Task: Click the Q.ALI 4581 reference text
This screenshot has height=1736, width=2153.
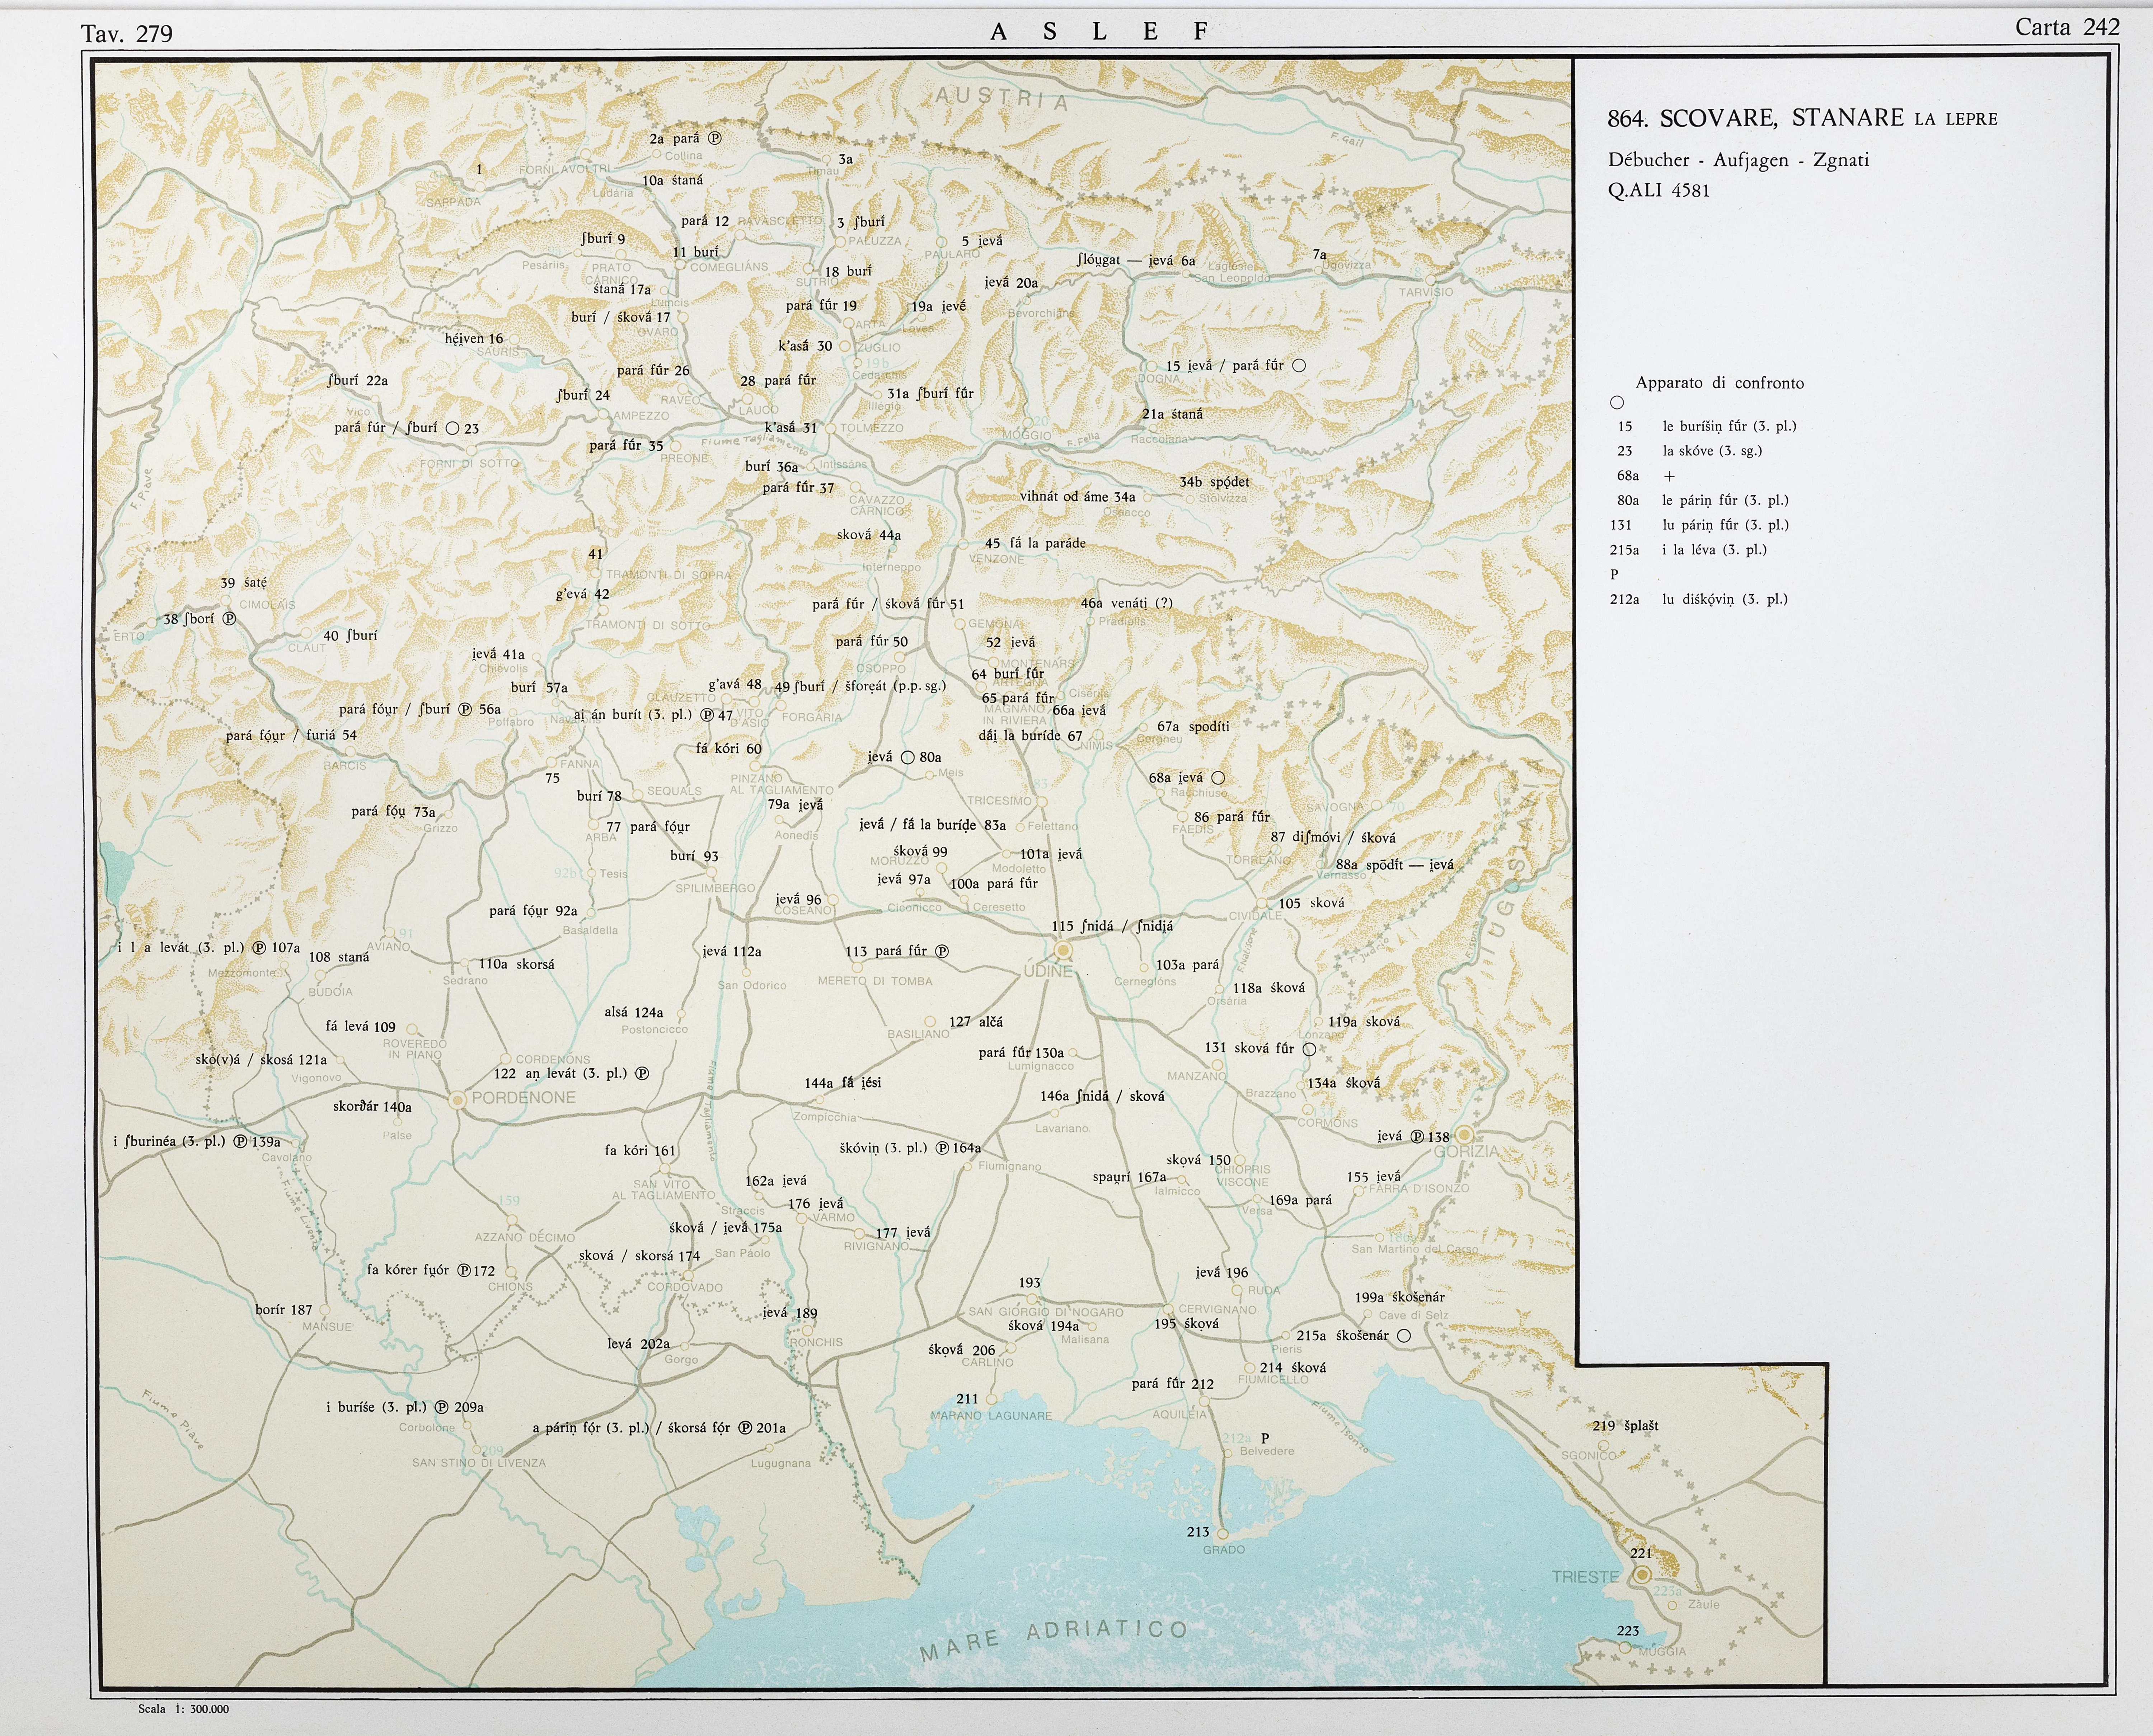Action: 1658,190
